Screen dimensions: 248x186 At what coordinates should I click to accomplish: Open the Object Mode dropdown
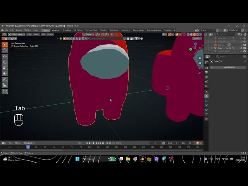(16, 34)
